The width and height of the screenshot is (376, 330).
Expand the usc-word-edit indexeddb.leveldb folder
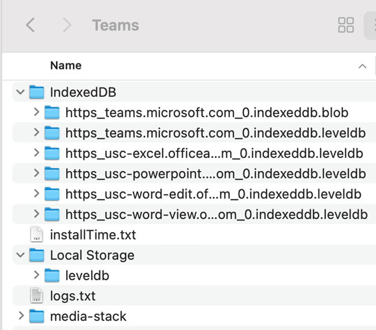click(37, 194)
